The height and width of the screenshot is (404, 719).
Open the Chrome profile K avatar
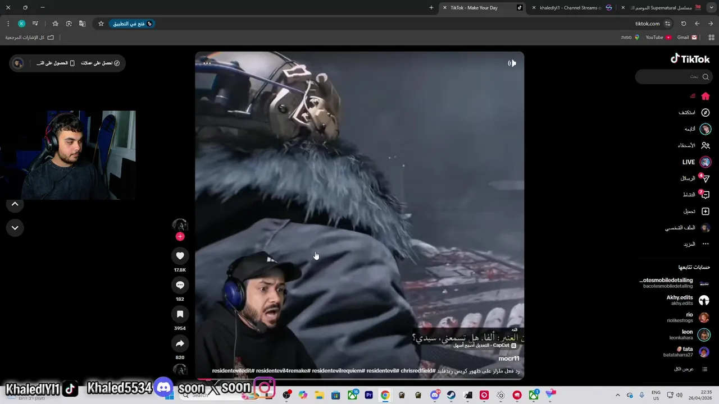click(x=21, y=24)
